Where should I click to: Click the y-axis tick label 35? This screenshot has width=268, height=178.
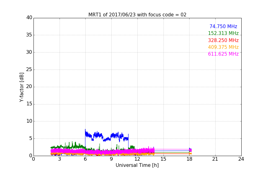click(29, 35)
